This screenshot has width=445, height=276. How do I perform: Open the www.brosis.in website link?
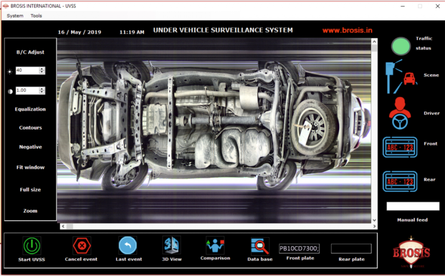347,30
